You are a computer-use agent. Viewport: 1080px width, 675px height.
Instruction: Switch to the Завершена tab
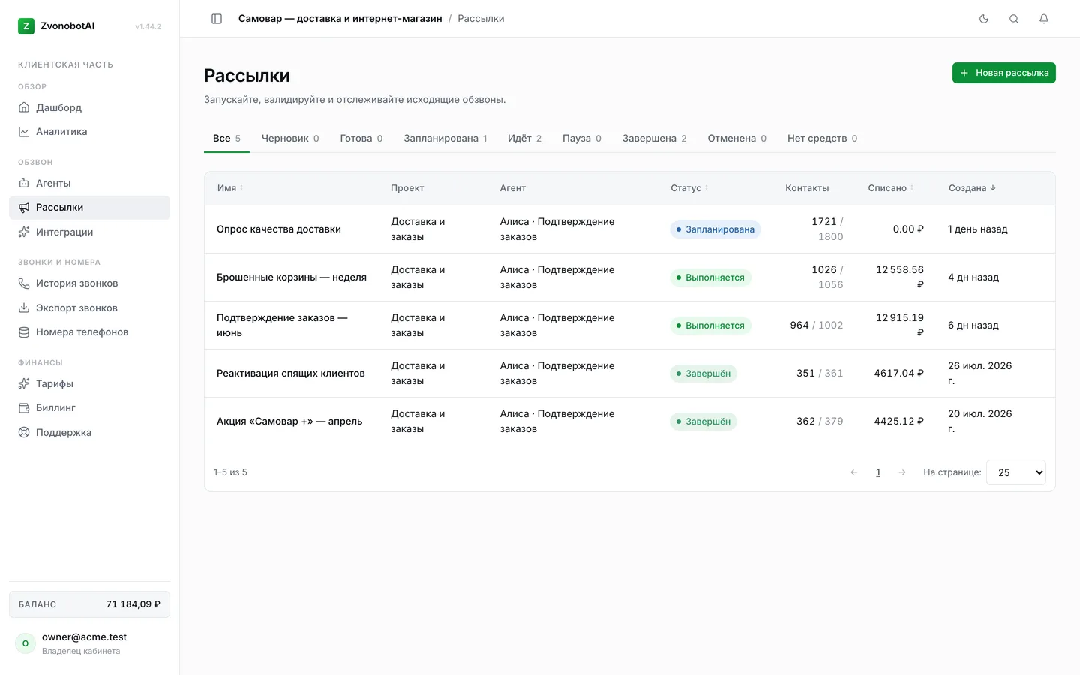click(655, 139)
